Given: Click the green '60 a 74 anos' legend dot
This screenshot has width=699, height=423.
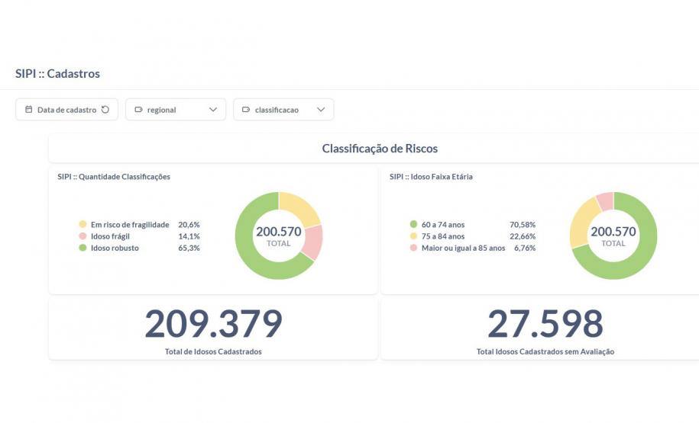Looking at the screenshot, I should (x=413, y=225).
